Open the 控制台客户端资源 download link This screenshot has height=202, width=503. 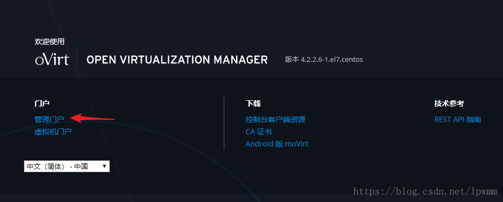click(275, 119)
